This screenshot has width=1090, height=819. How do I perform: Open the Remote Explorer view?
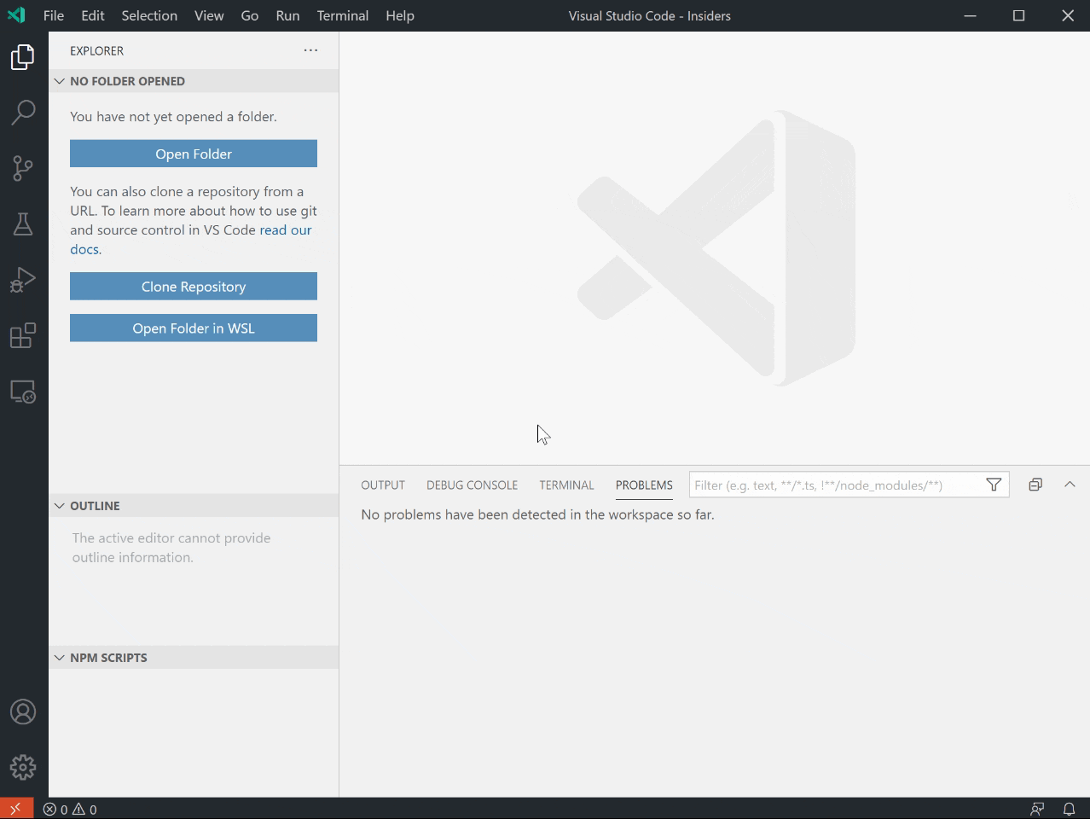click(x=23, y=392)
